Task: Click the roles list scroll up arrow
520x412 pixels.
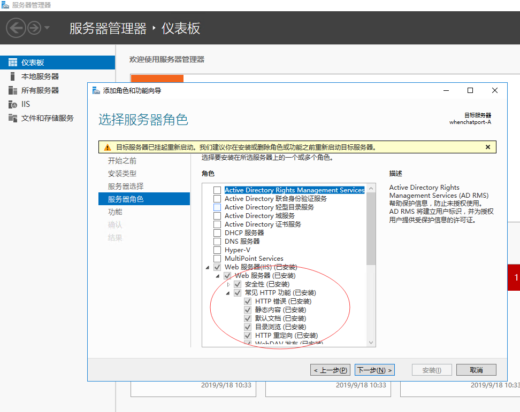Action: pyautogui.click(x=371, y=189)
